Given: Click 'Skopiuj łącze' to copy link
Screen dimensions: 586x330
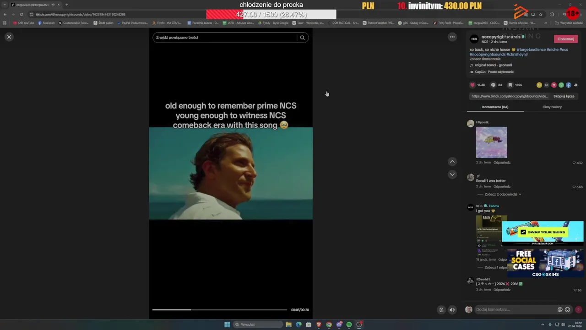Looking at the screenshot, I should (564, 96).
